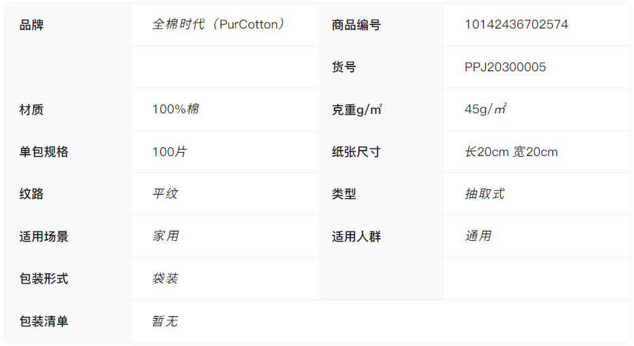
Task: Open the 家用 usage scenario link
Action: coord(165,236)
